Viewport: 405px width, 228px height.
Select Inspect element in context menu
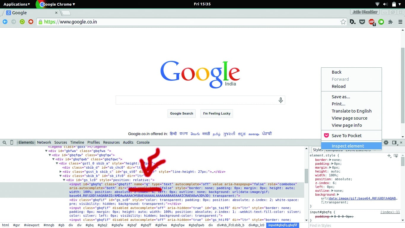[348, 146]
